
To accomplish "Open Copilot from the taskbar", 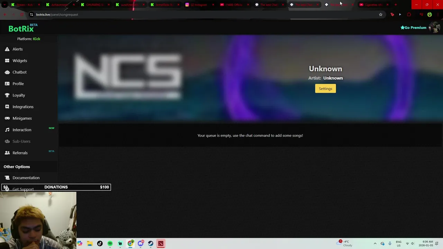I will [x=80, y=243].
